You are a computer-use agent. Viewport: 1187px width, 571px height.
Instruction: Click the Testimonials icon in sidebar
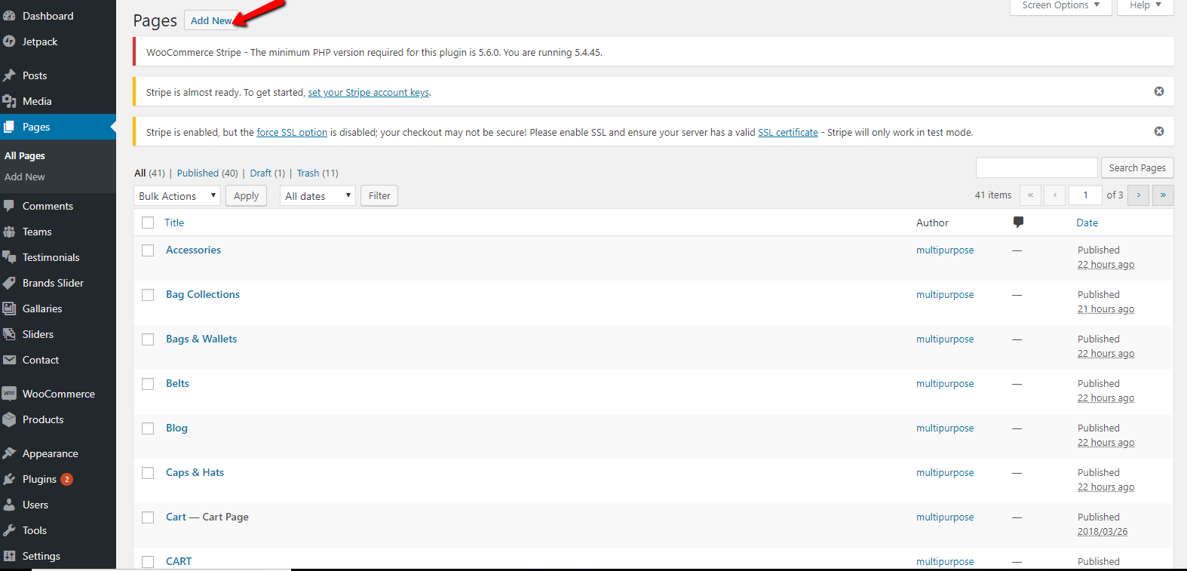coord(9,257)
